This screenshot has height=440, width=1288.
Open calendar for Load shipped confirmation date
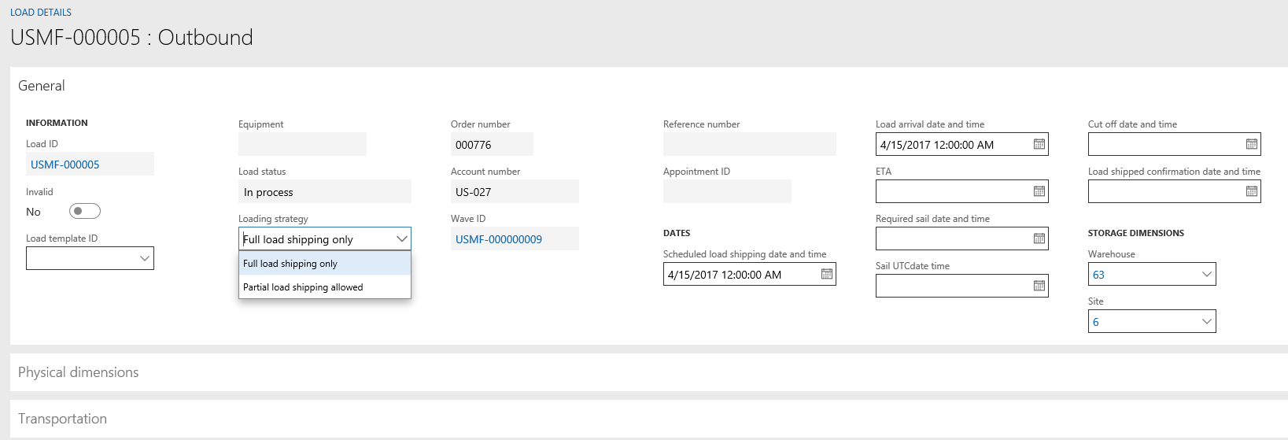click(1251, 192)
